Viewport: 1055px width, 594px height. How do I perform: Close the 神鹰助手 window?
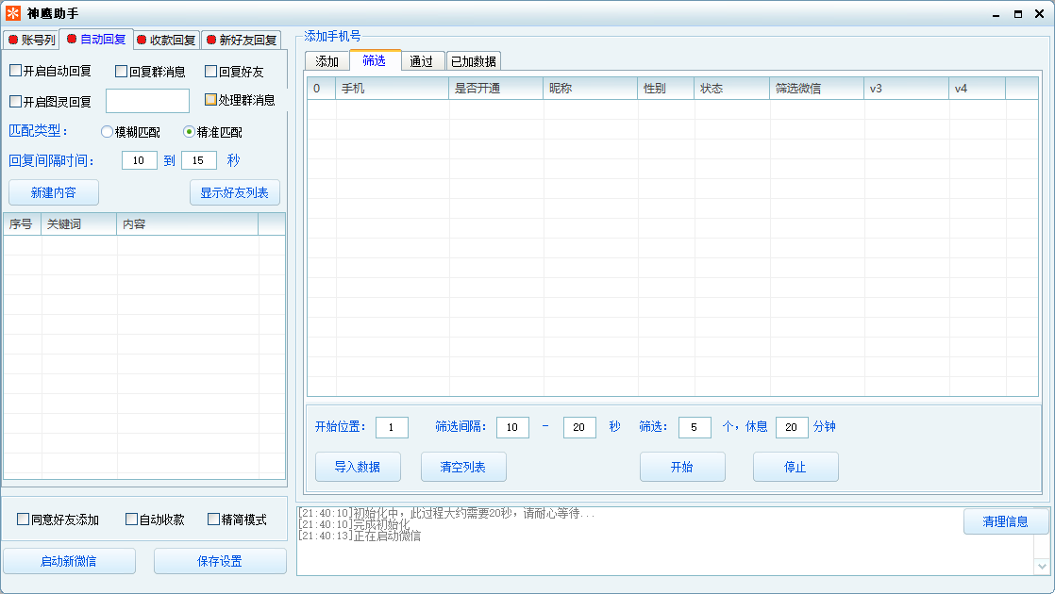pos(1040,13)
